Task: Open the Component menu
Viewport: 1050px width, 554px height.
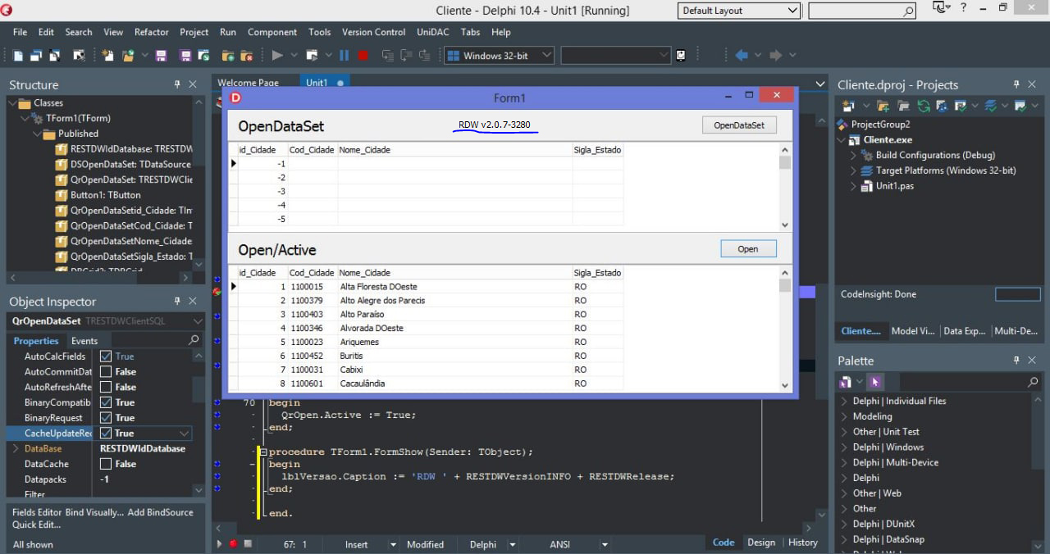Action: point(272,32)
